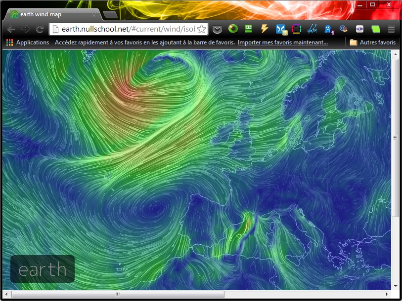Screen dimensions: 402x301
Task: Open the Applications apps grid shortcut
Action: pos(27,42)
